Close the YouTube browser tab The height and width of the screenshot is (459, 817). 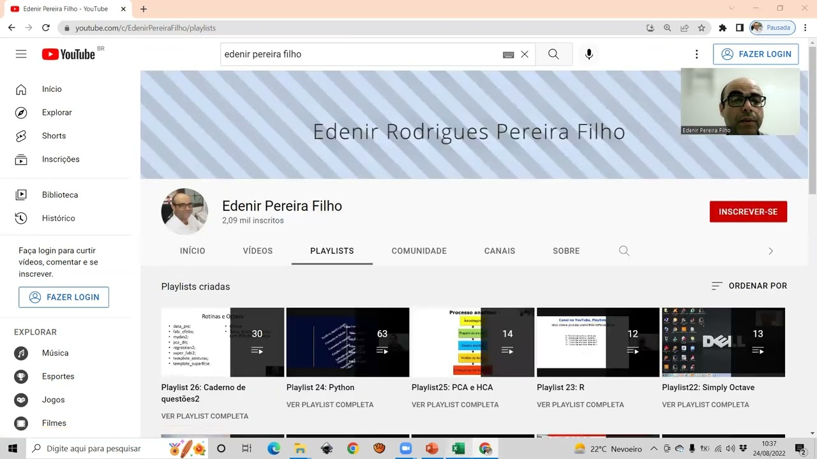[x=123, y=9]
